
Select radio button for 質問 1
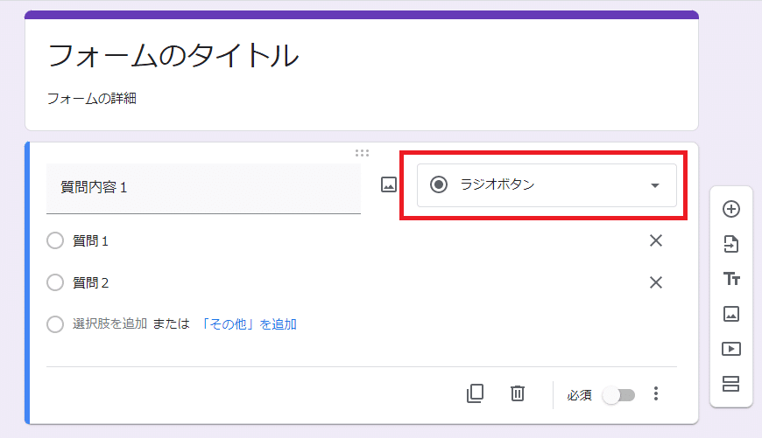[55, 240]
